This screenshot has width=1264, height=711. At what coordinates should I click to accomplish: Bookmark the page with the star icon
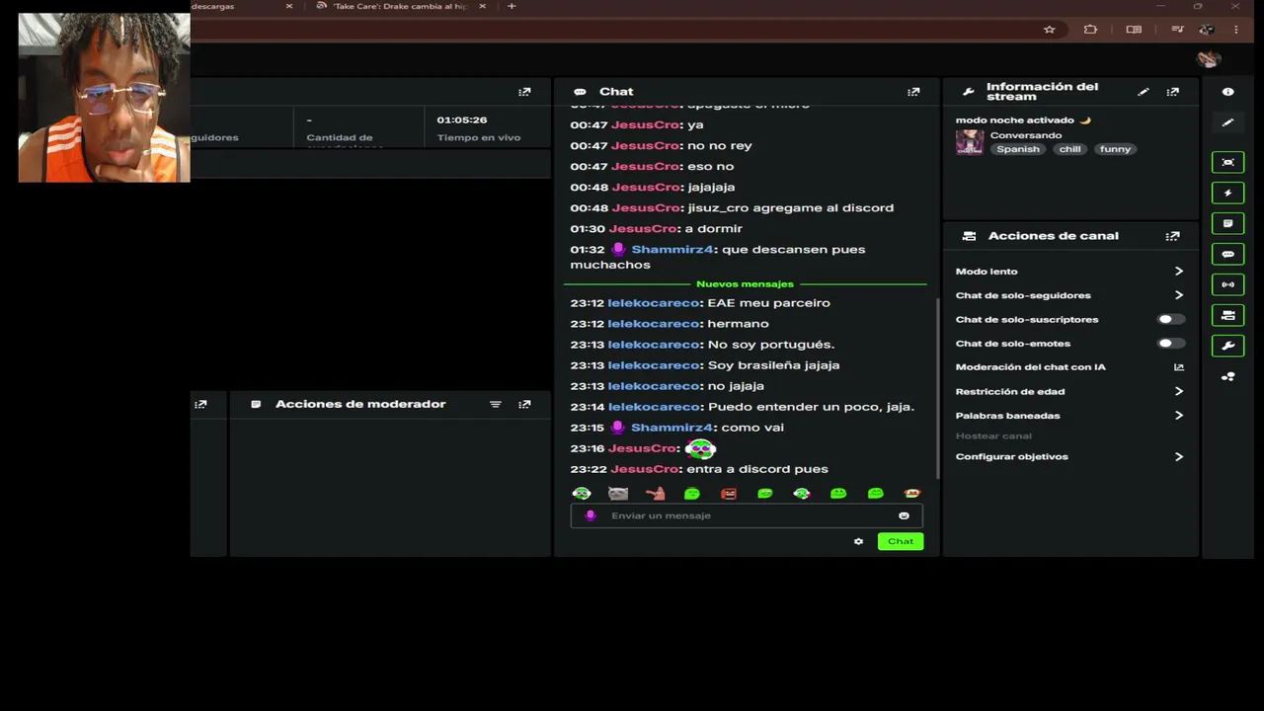point(1049,30)
